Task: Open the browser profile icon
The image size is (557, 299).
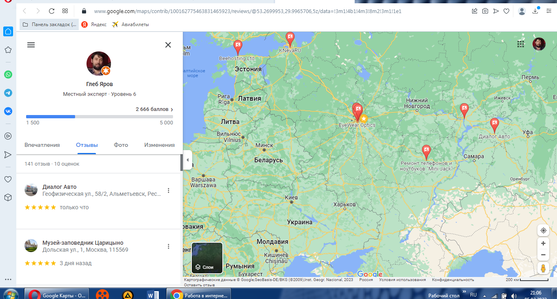Action: 522,11
